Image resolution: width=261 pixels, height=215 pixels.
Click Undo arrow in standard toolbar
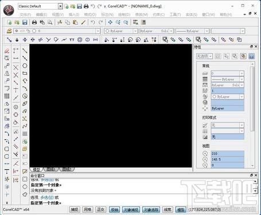(x=93, y=22)
